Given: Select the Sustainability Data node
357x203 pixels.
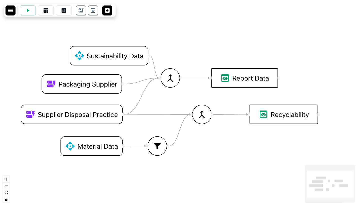Looking at the screenshot, I should 109,56.
